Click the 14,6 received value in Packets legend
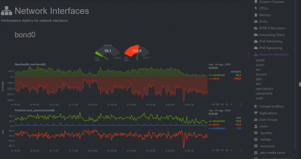 click(238, 121)
